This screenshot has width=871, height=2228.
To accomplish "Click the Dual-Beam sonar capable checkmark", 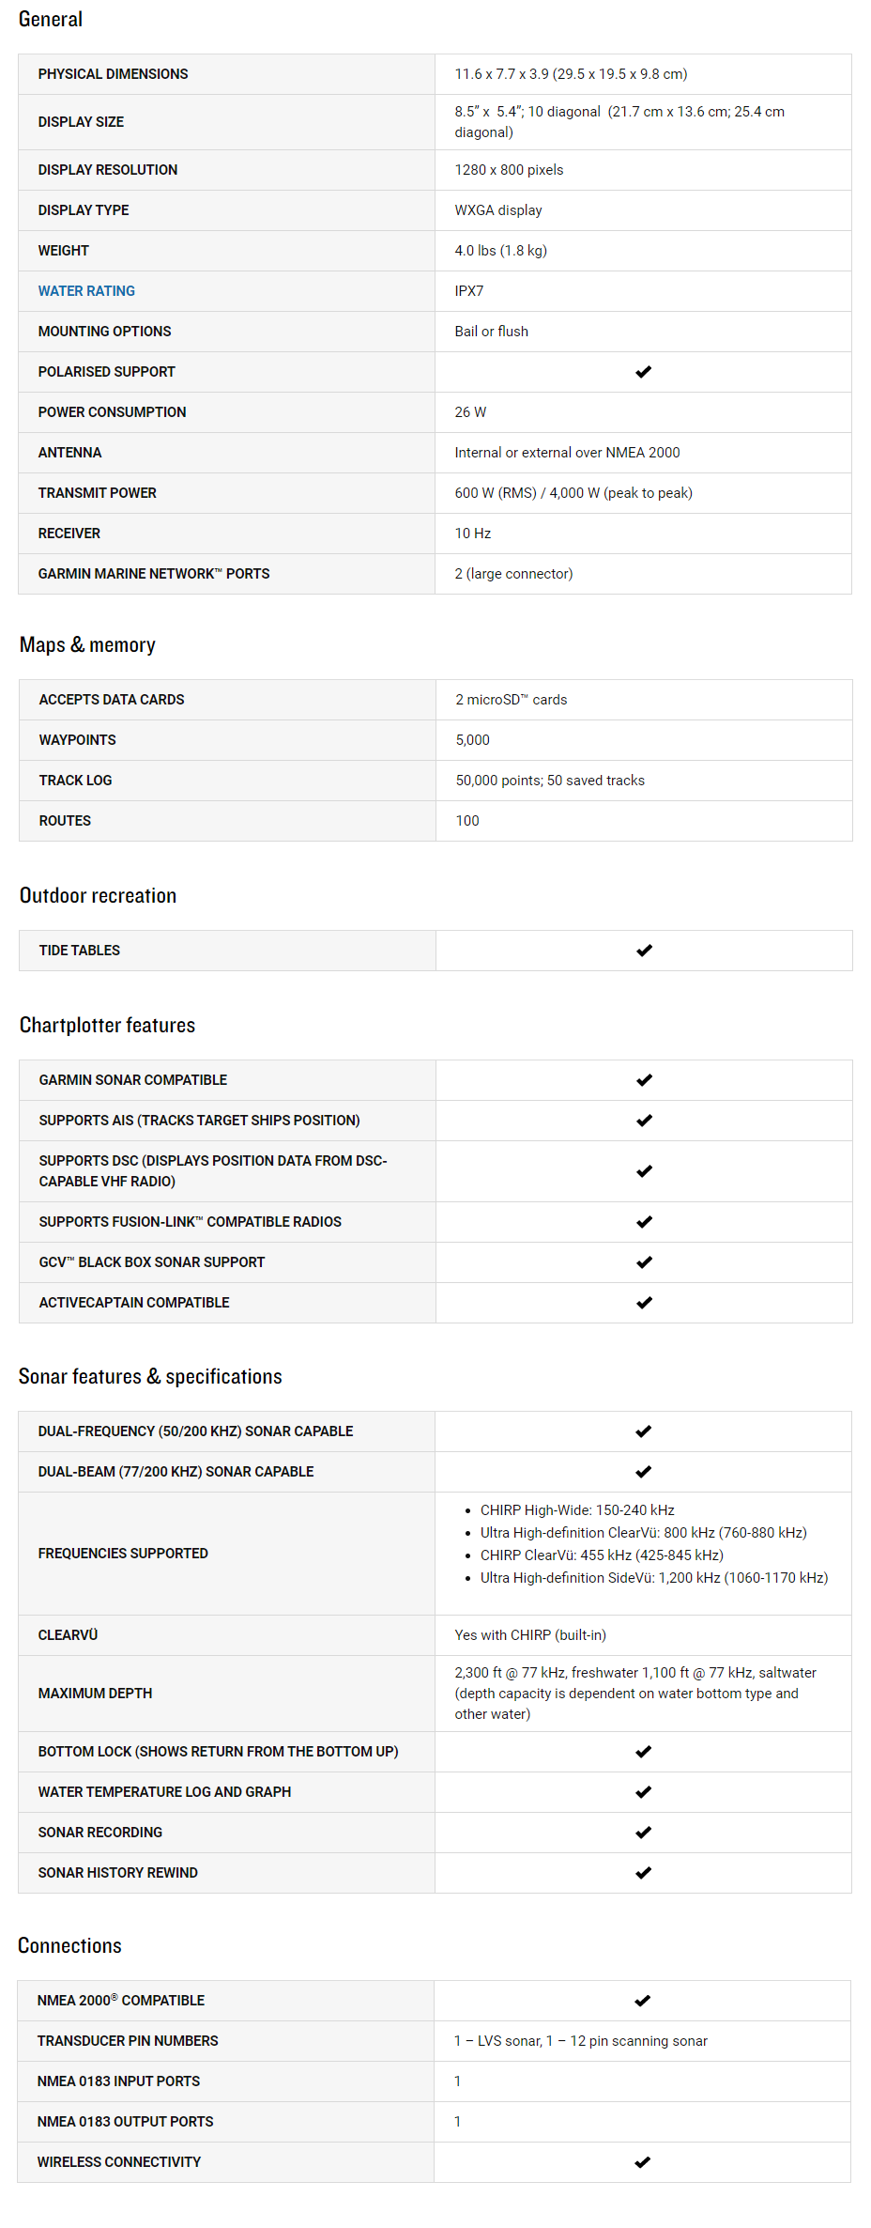I will coord(643,1472).
